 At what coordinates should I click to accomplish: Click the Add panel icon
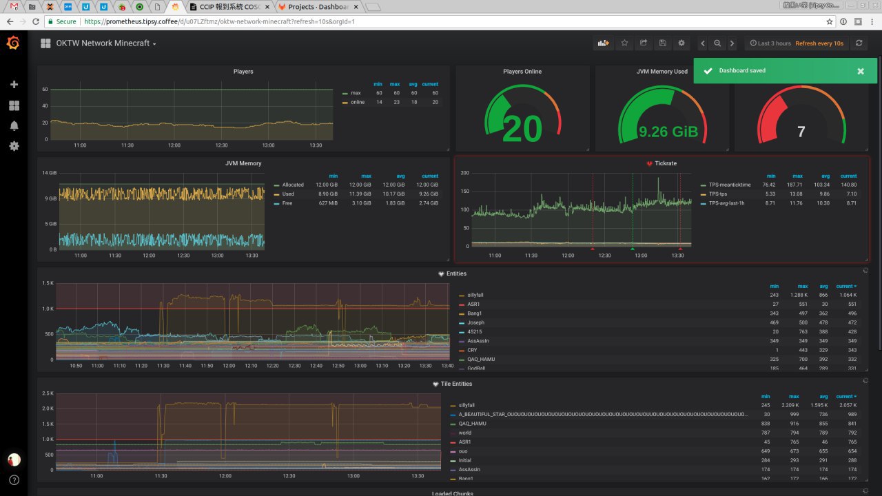(x=604, y=43)
